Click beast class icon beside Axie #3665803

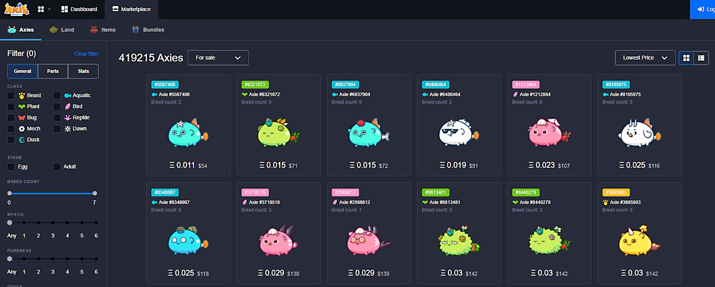tap(606, 202)
